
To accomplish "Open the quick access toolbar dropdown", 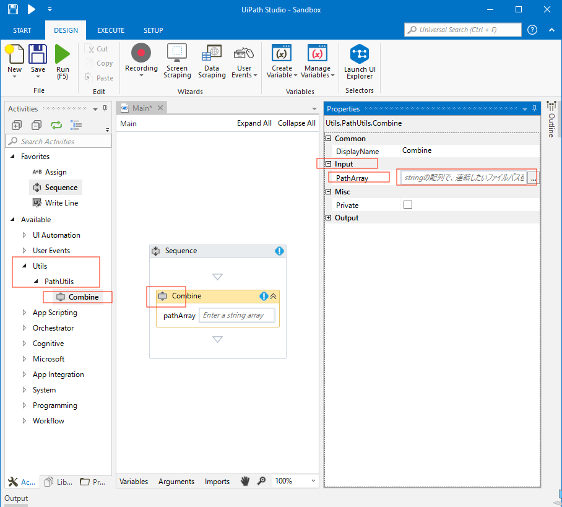I will point(50,9).
